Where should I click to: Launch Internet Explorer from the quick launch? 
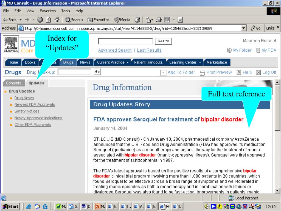pyautogui.click(x=29, y=207)
